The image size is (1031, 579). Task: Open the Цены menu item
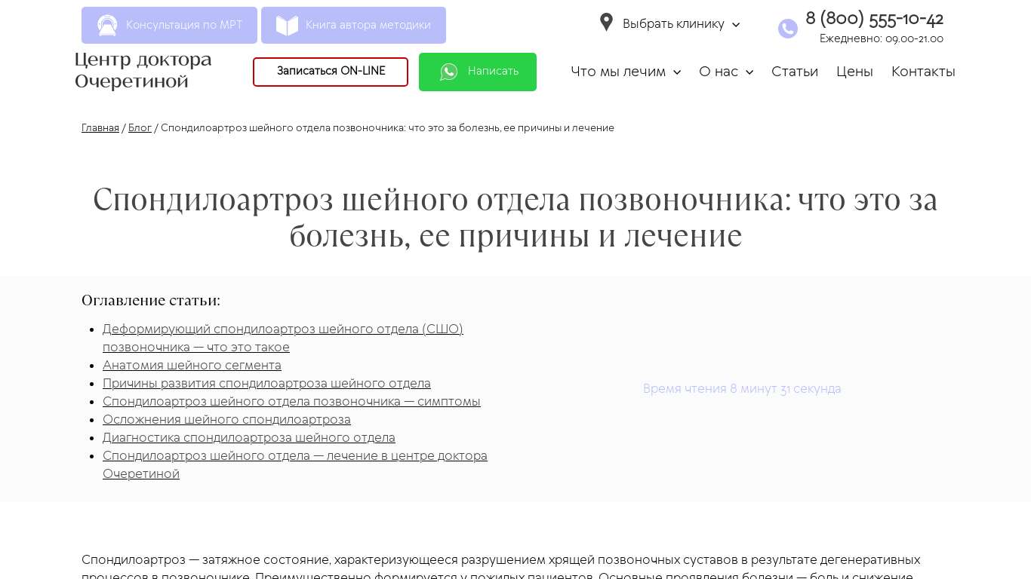pos(854,72)
